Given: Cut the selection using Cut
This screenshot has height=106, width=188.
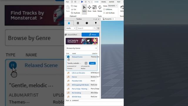Looking at the screenshot, I should click(74, 9).
